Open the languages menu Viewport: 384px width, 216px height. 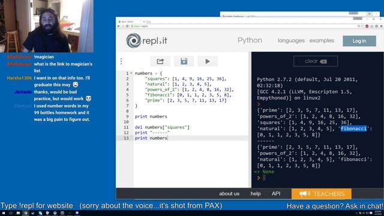point(291,41)
